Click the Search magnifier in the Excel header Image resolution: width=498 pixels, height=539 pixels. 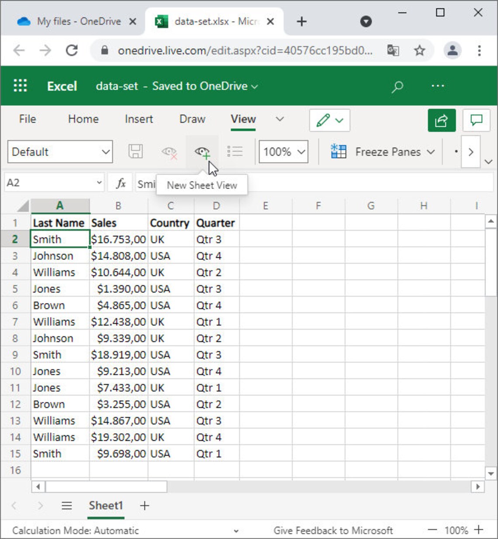pyautogui.click(x=397, y=86)
